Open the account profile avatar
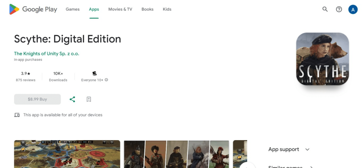 point(353,10)
